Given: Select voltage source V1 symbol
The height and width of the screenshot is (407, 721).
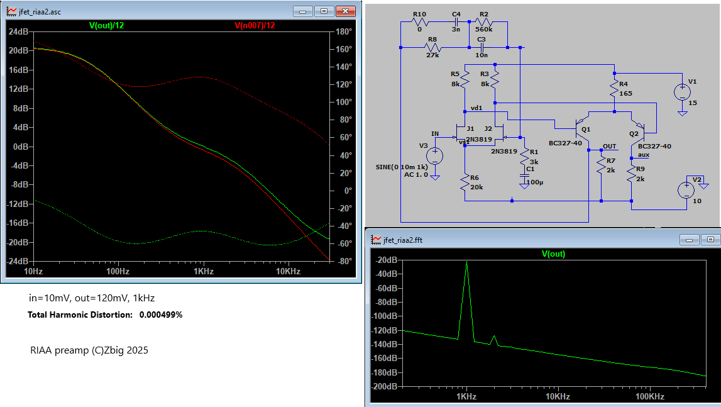Looking at the screenshot, I should tap(683, 92).
